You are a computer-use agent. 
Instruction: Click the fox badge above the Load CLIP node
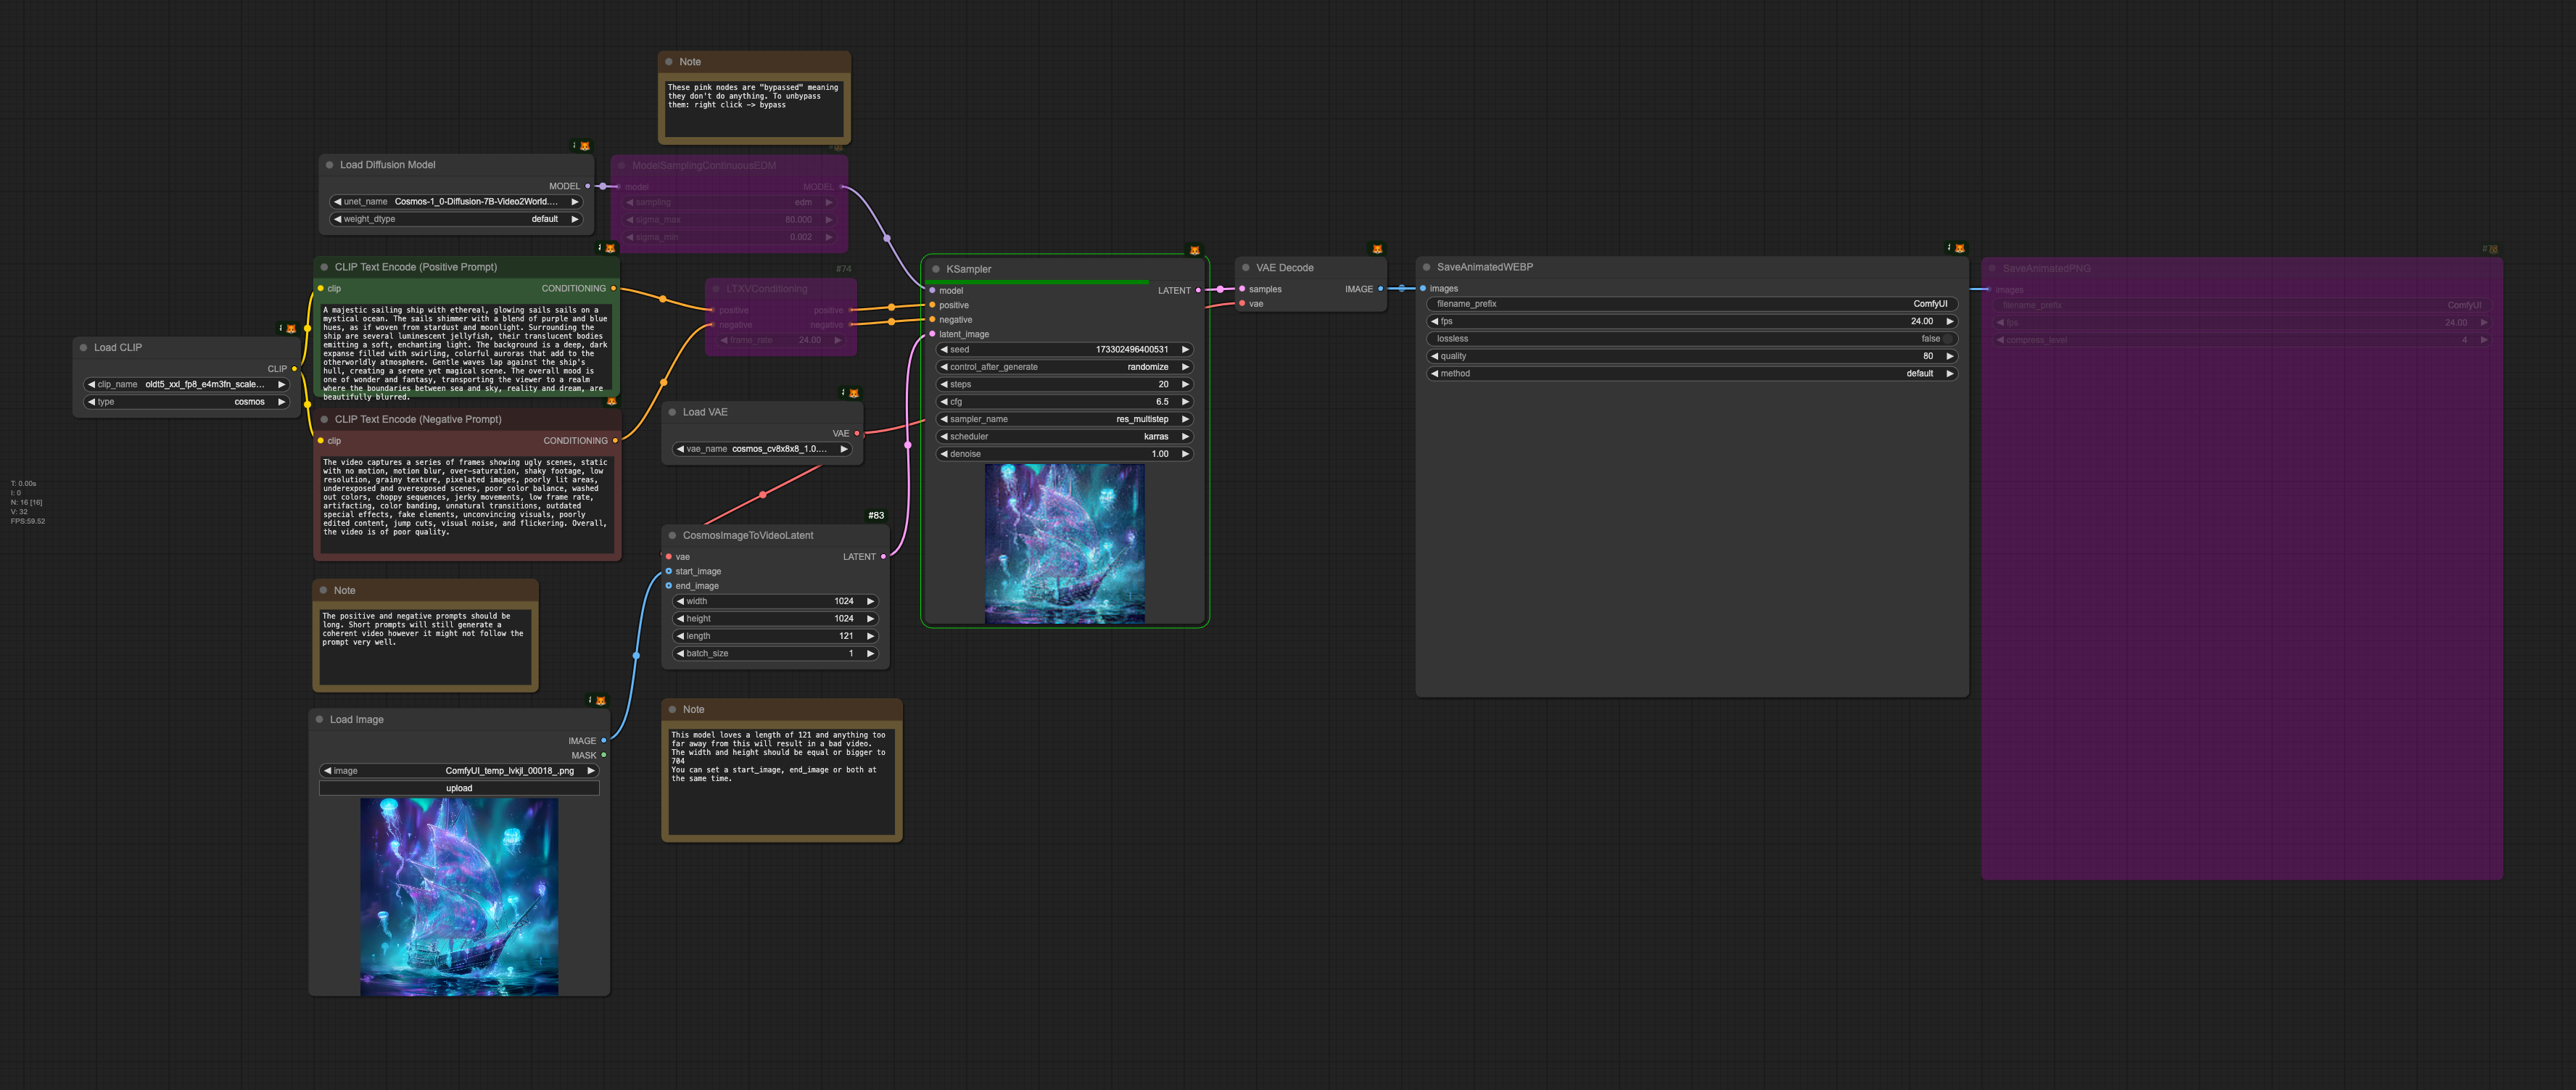coord(291,328)
